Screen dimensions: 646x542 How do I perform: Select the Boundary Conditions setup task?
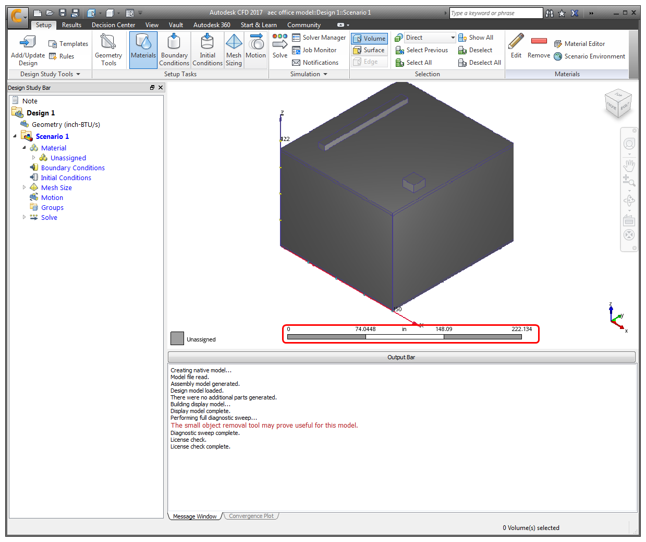174,50
